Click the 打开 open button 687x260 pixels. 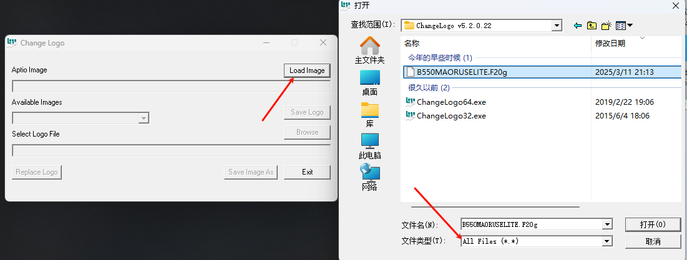pyautogui.click(x=653, y=224)
